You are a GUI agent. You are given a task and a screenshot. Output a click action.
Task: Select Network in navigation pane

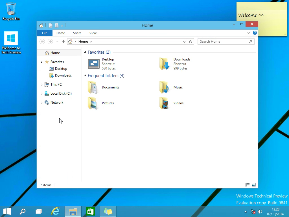[x=57, y=103]
